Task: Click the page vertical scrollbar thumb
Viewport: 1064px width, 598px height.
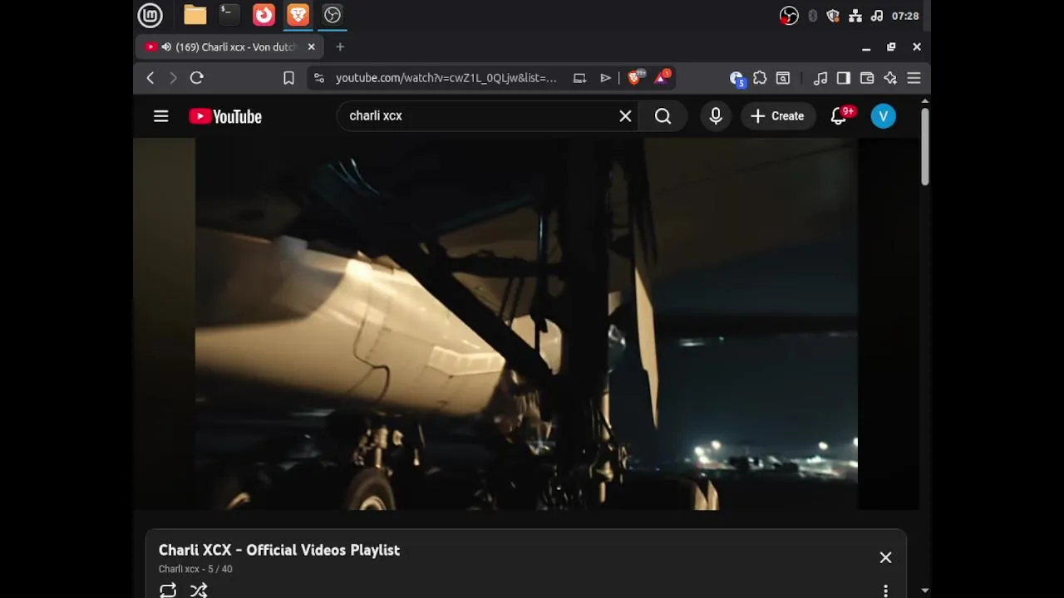Action: (x=924, y=146)
